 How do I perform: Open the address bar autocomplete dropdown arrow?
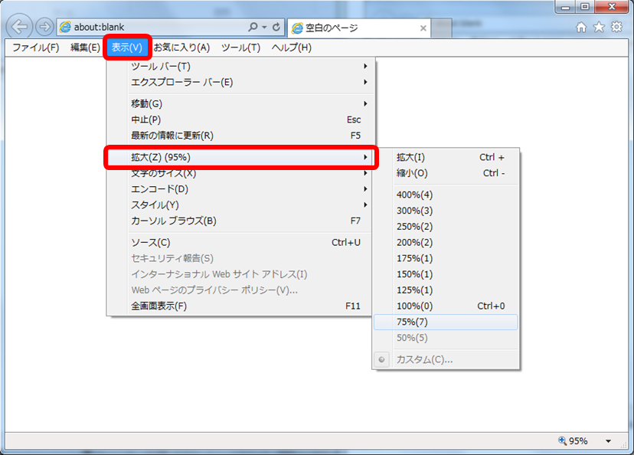click(x=265, y=27)
